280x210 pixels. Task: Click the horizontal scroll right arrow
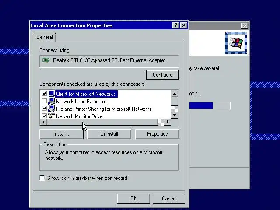point(168,122)
